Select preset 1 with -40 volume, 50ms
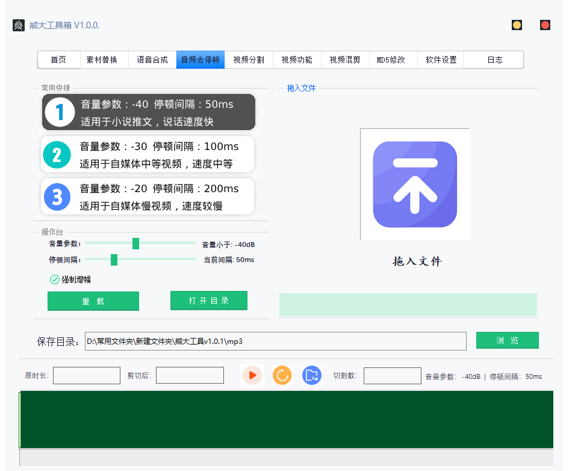The height and width of the screenshot is (471, 575). 148,112
